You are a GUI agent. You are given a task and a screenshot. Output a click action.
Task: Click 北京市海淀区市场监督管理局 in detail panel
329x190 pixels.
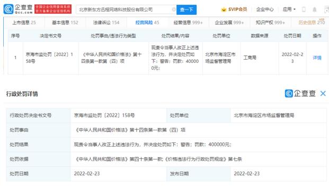click(x=264, y=116)
